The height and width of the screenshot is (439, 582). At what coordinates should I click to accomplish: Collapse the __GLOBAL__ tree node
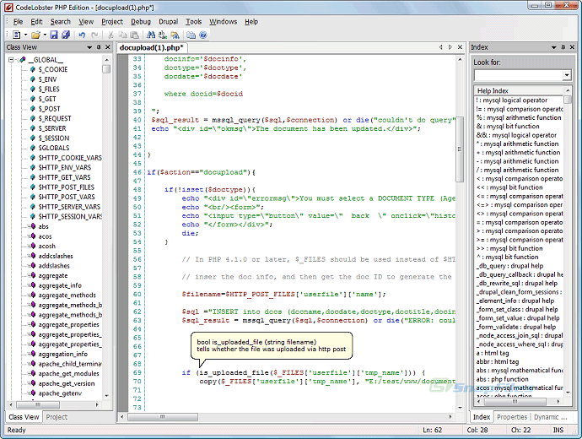12,60
